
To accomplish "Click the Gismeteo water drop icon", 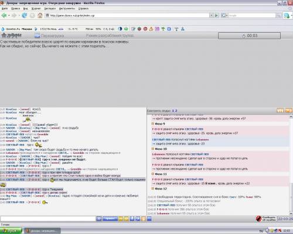I will coord(2,29).
